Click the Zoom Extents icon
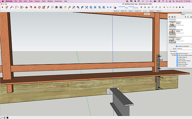Screen dimensions: 192x119 tap(87, 7)
